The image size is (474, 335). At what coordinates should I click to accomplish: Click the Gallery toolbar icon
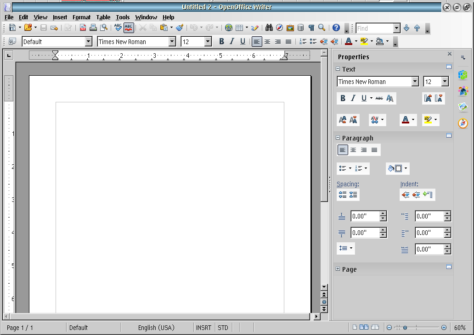tap(290, 28)
